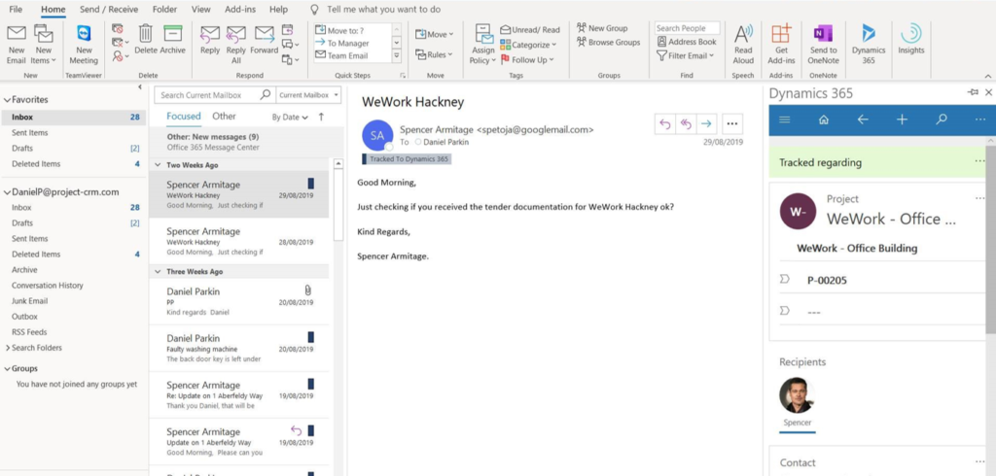This screenshot has width=996, height=476.
Task: Open the Dynamics 365 add-in button
Action: coord(869,45)
